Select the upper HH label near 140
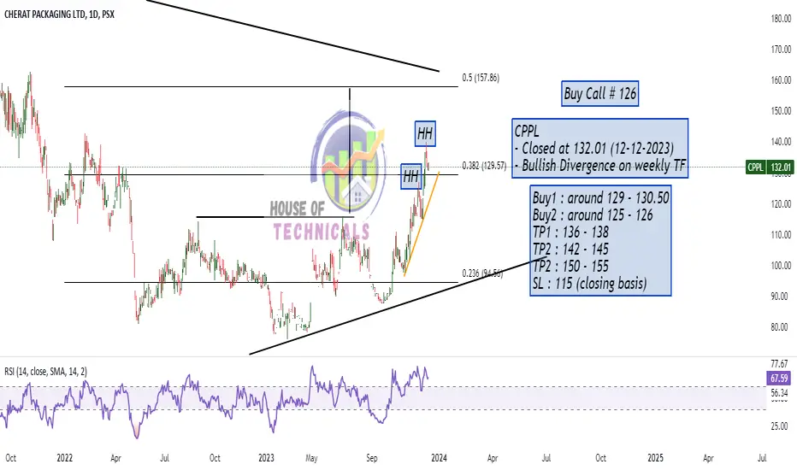The height and width of the screenshot is (470, 797). click(425, 133)
